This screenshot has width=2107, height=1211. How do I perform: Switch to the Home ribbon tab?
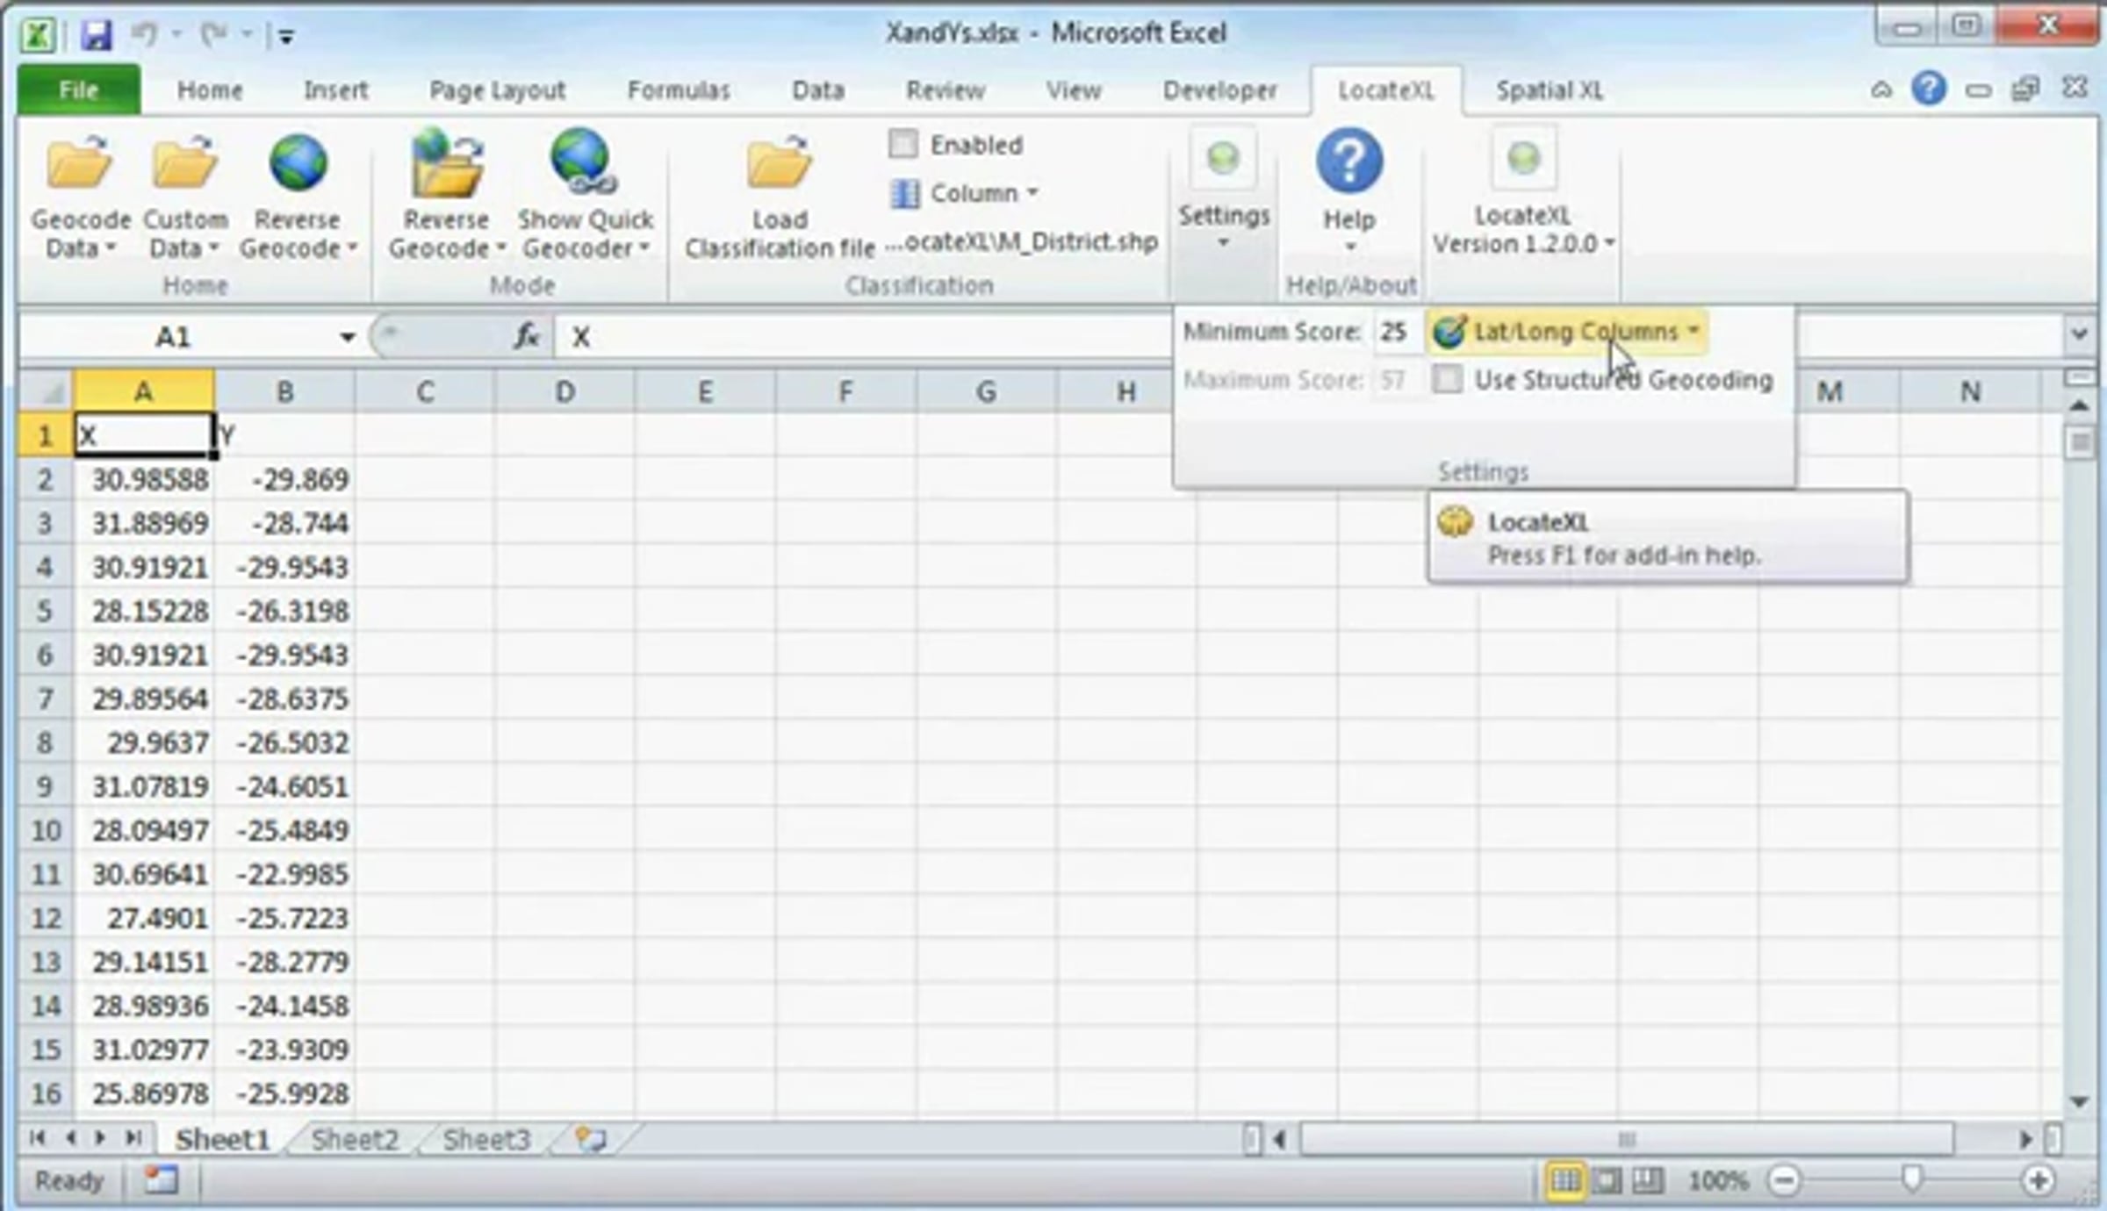point(210,90)
